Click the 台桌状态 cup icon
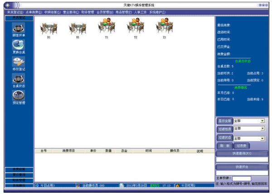The height and width of the screenshot is (194, 272). point(19,78)
